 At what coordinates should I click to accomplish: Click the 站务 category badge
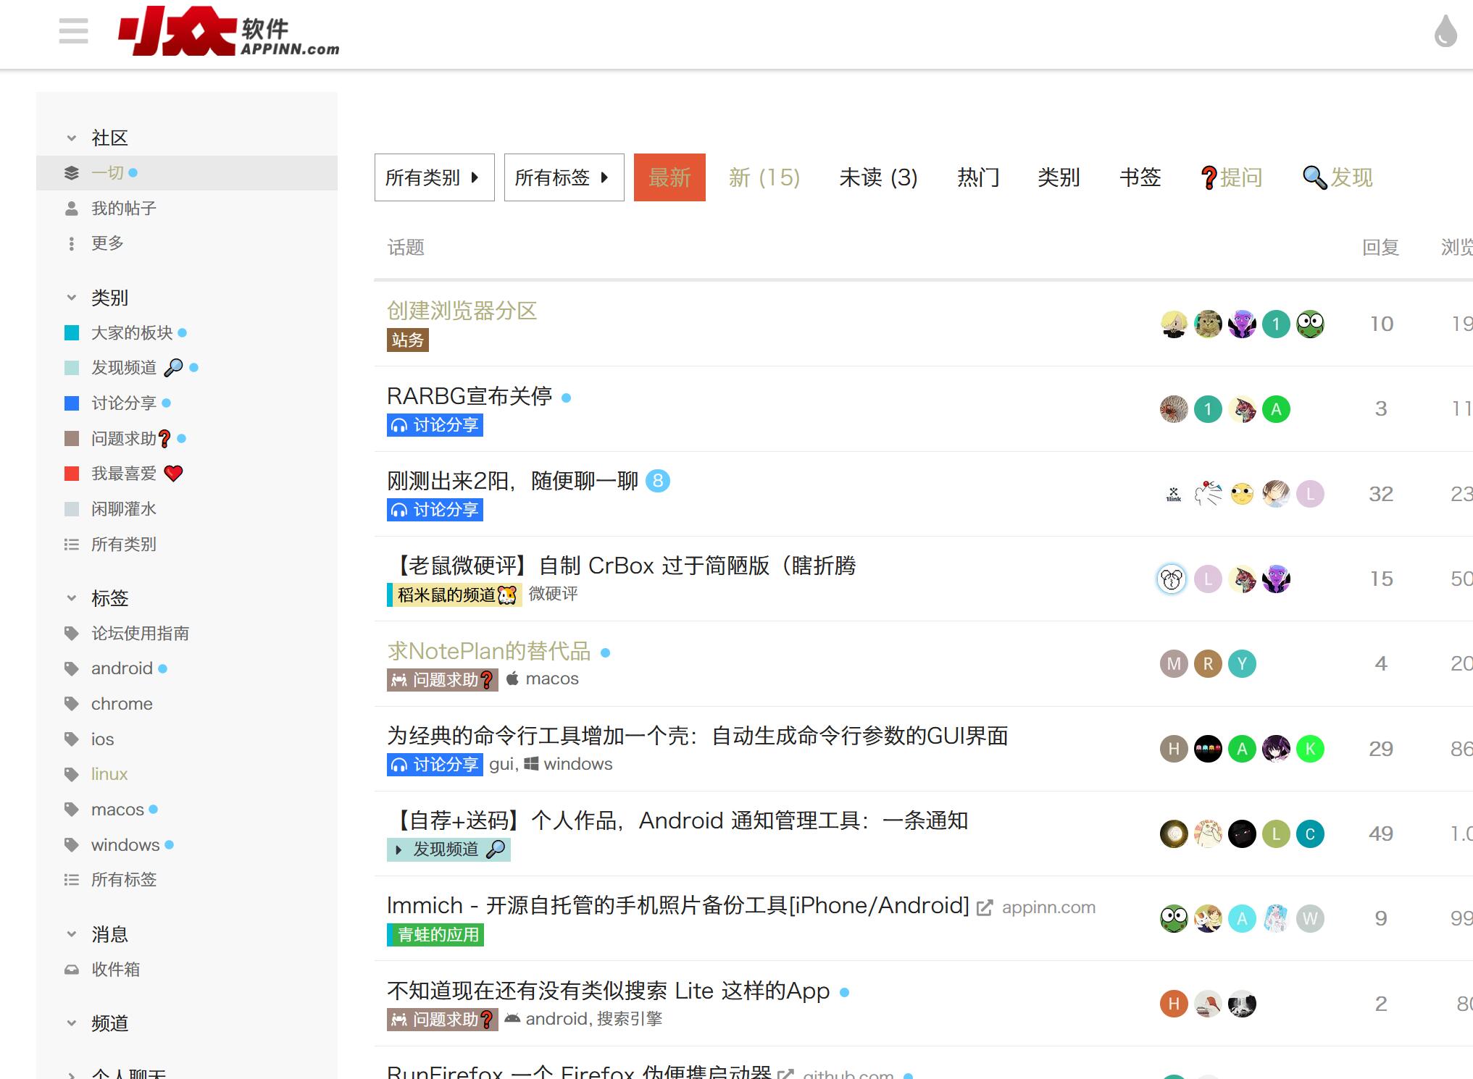[x=408, y=340]
